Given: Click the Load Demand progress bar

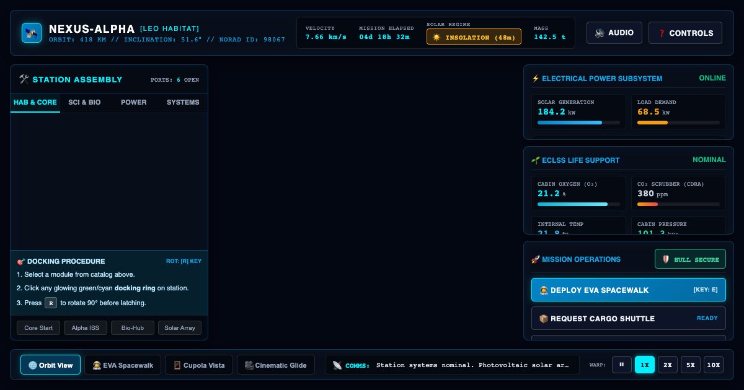Looking at the screenshot, I should (678, 123).
